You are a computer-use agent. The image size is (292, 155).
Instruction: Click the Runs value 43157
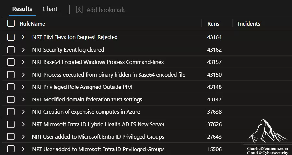pyautogui.click(x=214, y=62)
